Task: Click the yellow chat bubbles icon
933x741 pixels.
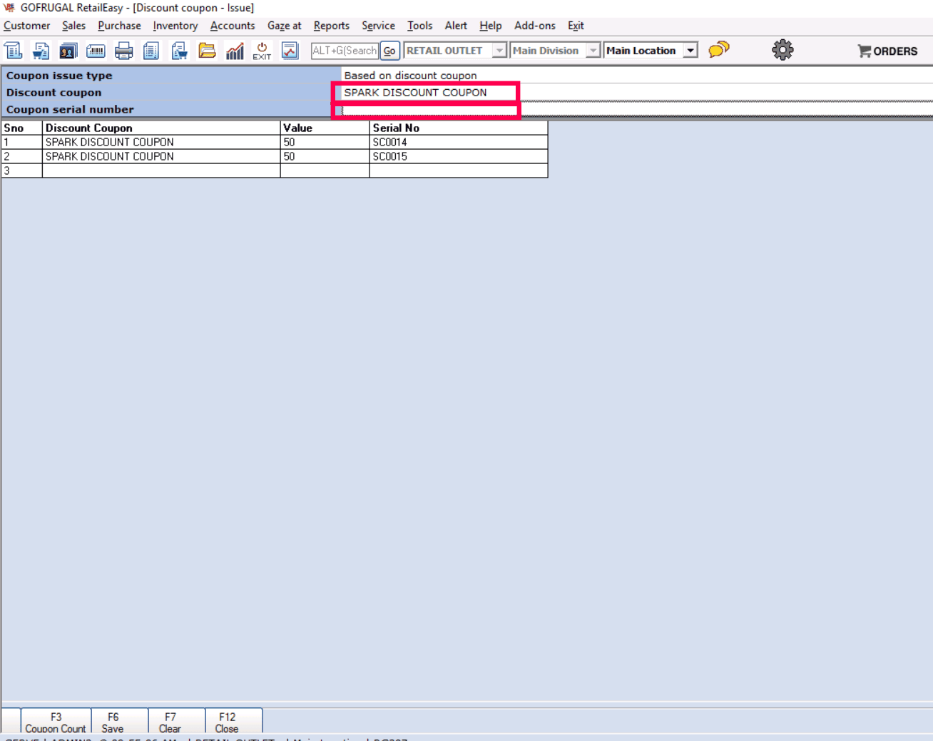Action: 719,49
